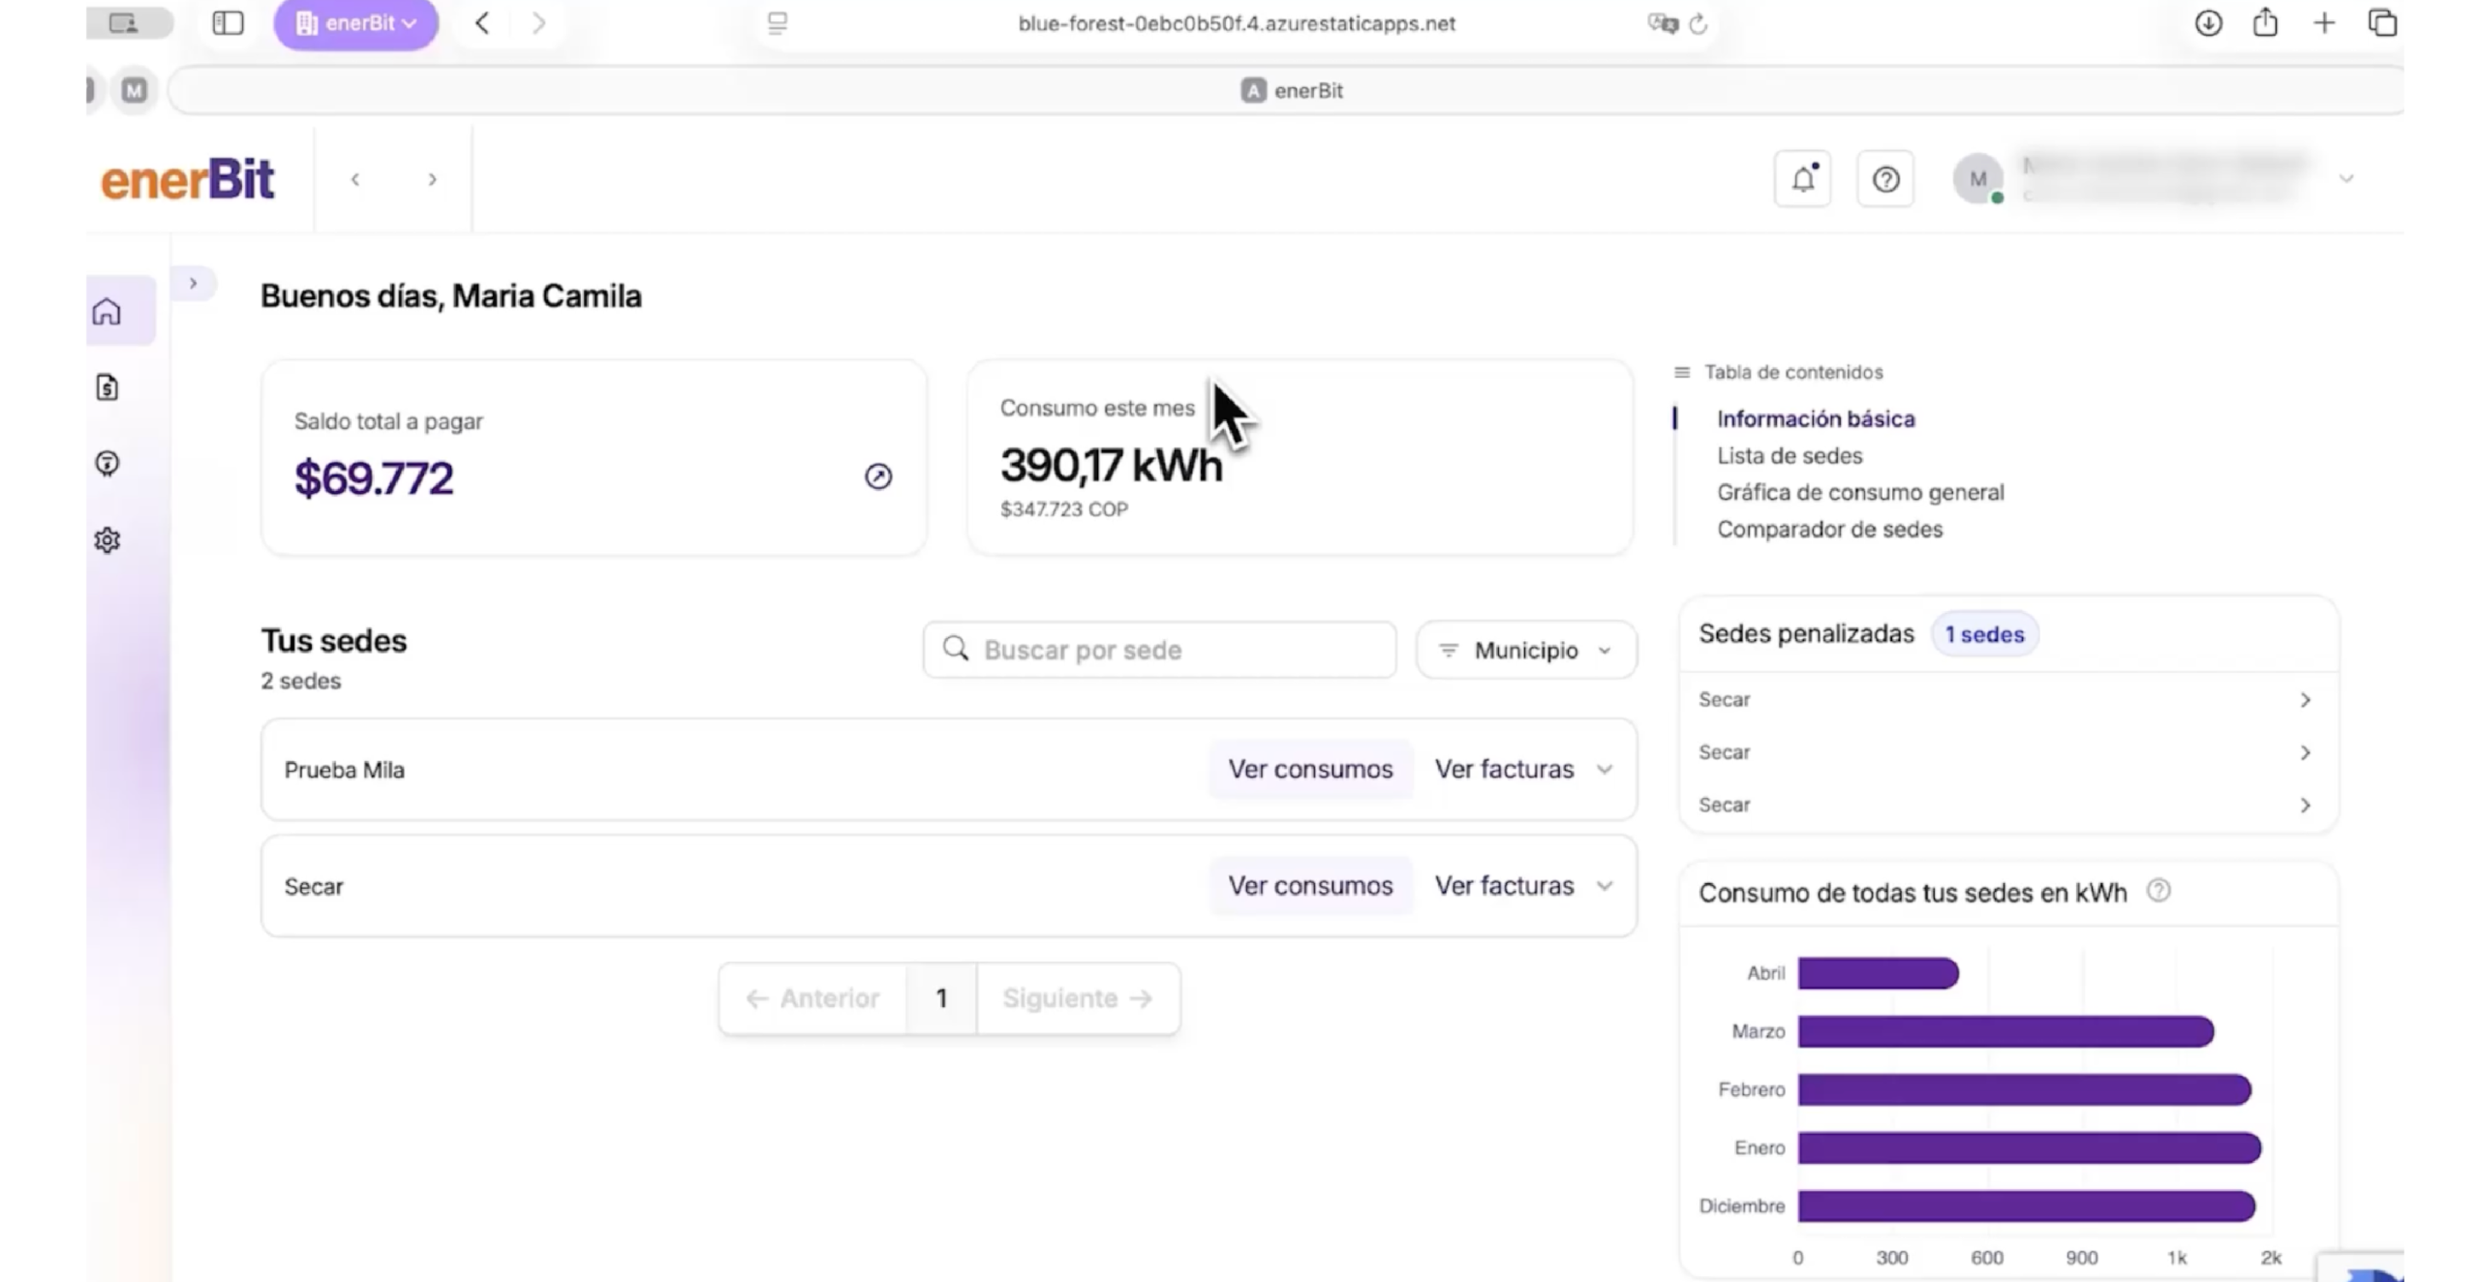Click the Prueba Mila site name
Image resolution: width=2479 pixels, height=1282 pixels.
point(344,771)
